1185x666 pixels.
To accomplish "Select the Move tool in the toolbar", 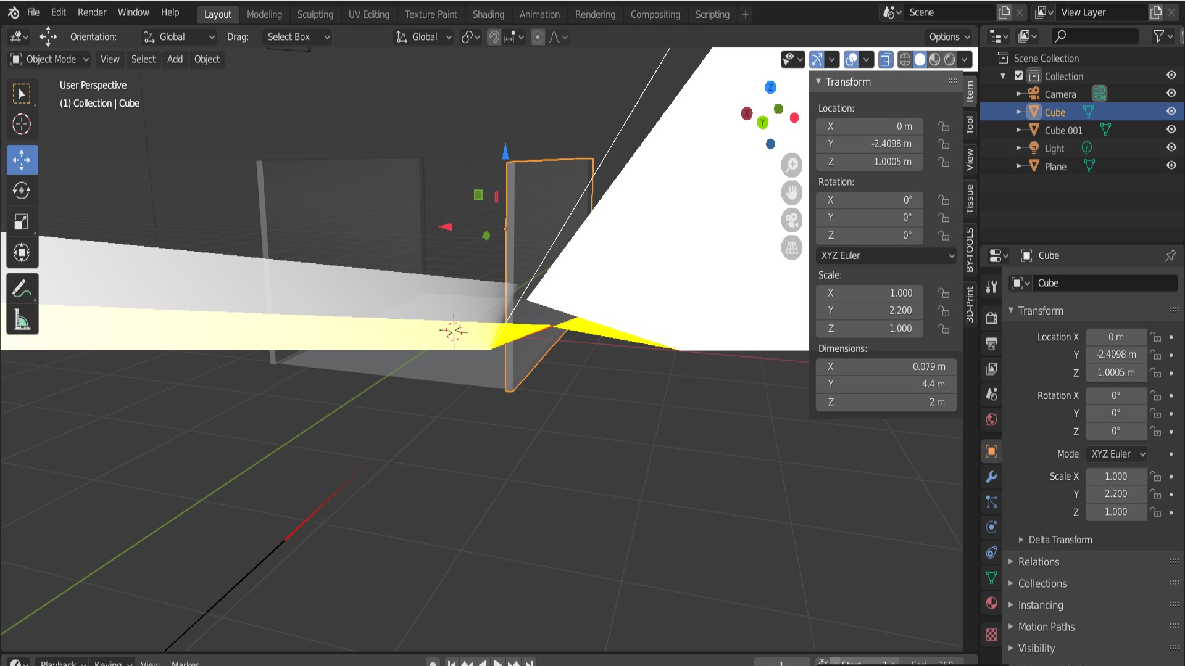I will click(22, 160).
